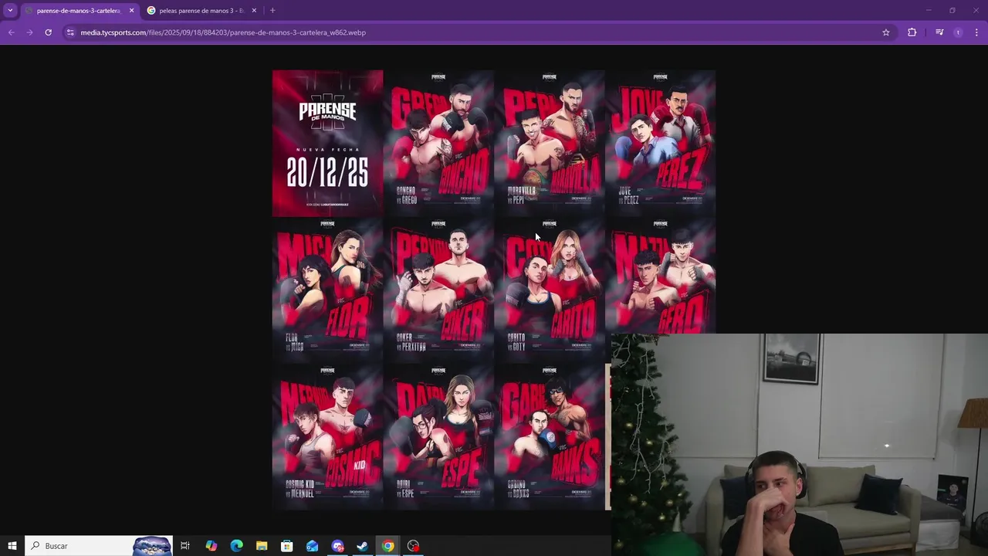Open the OBS recording app taskbar icon
This screenshot has width=988, height=556.
(413, 546)
